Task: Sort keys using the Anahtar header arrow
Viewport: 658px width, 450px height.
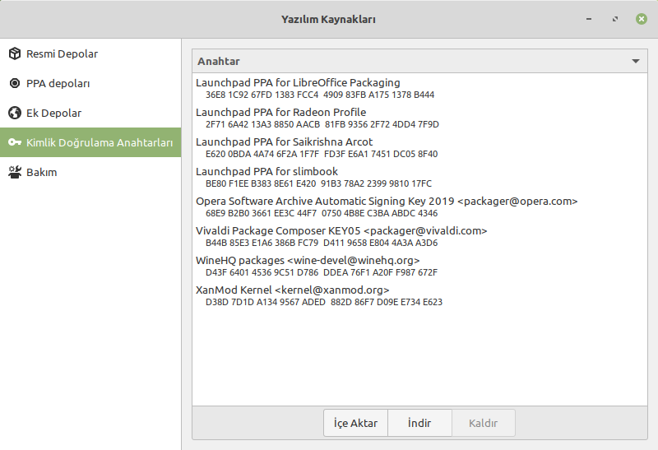Action: (636, 61)
